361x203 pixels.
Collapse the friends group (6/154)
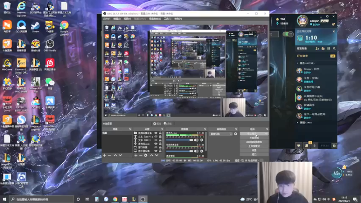pos(298,63)
